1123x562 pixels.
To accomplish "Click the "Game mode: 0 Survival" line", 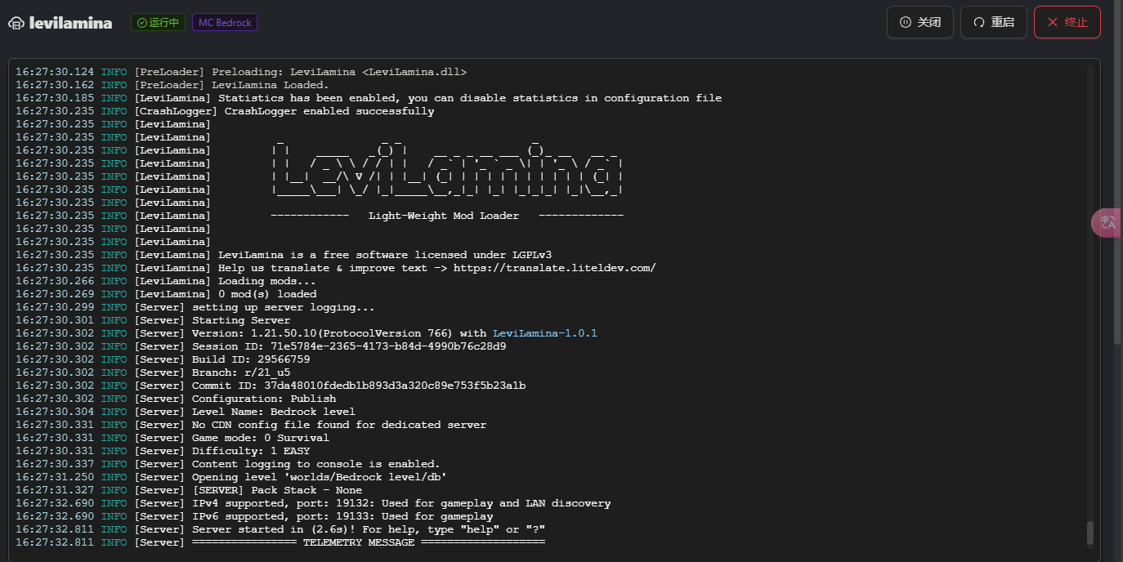I will [172, 438].
